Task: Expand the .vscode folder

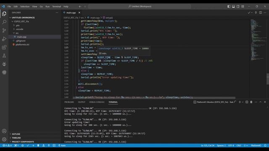Action: 19,29
